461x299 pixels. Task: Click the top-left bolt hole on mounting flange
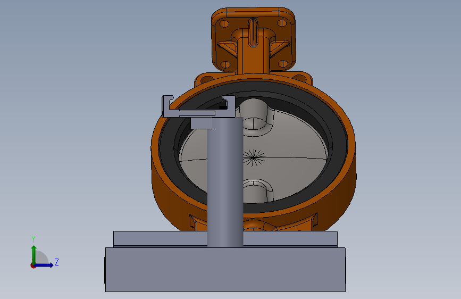224,23
